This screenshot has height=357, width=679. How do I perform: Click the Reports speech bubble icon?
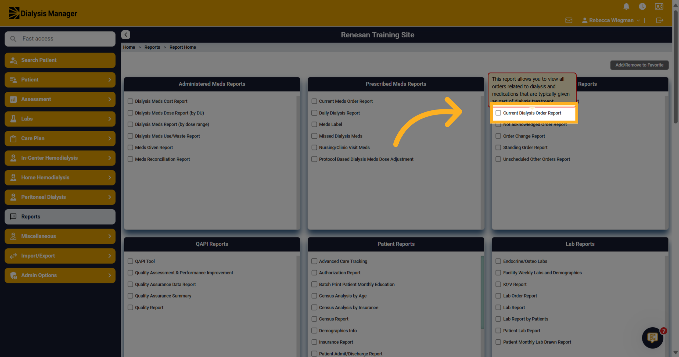(x=13, y=216)
